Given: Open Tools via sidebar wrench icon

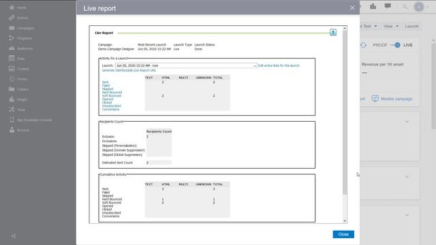Looking at the screenshot, I should pos(12,110).
